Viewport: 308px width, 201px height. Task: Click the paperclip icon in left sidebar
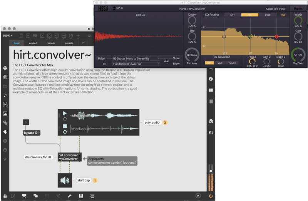5,123
